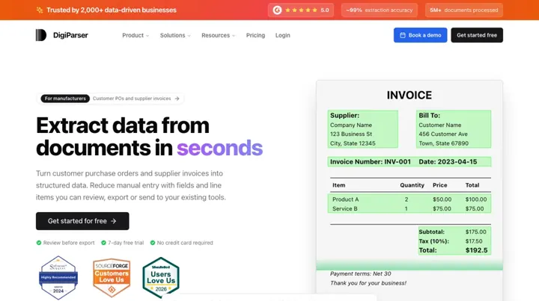Expand the Resources dropdown chevron
Screen dimensions: 539x301
coord(234,36)
